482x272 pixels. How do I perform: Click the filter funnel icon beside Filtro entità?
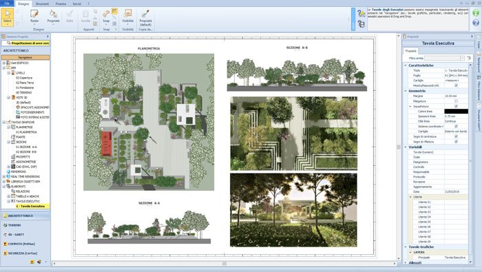tap(469, 58)
